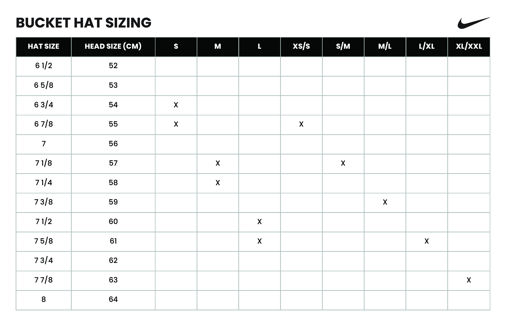Click the L/XL column header
506x326 pixels.
tap(427, 46)
